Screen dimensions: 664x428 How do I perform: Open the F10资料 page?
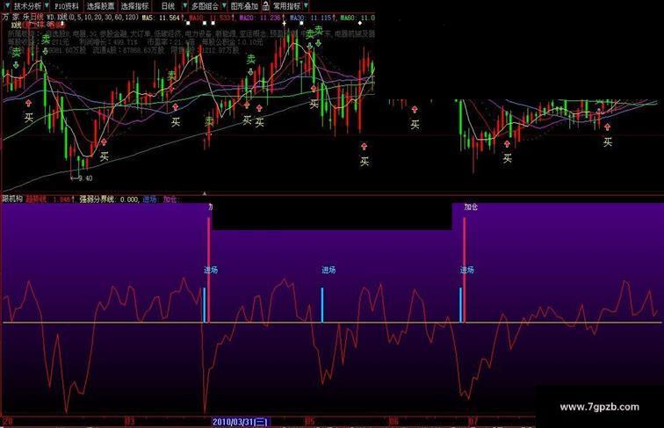pos(67,6)
